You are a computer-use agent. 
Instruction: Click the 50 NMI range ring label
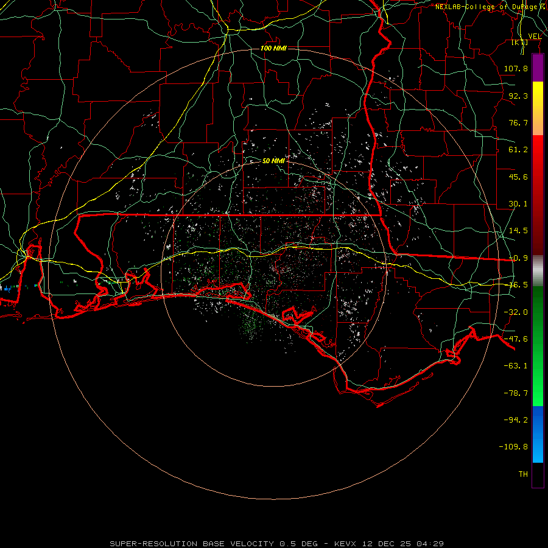(x=273, y=161)
